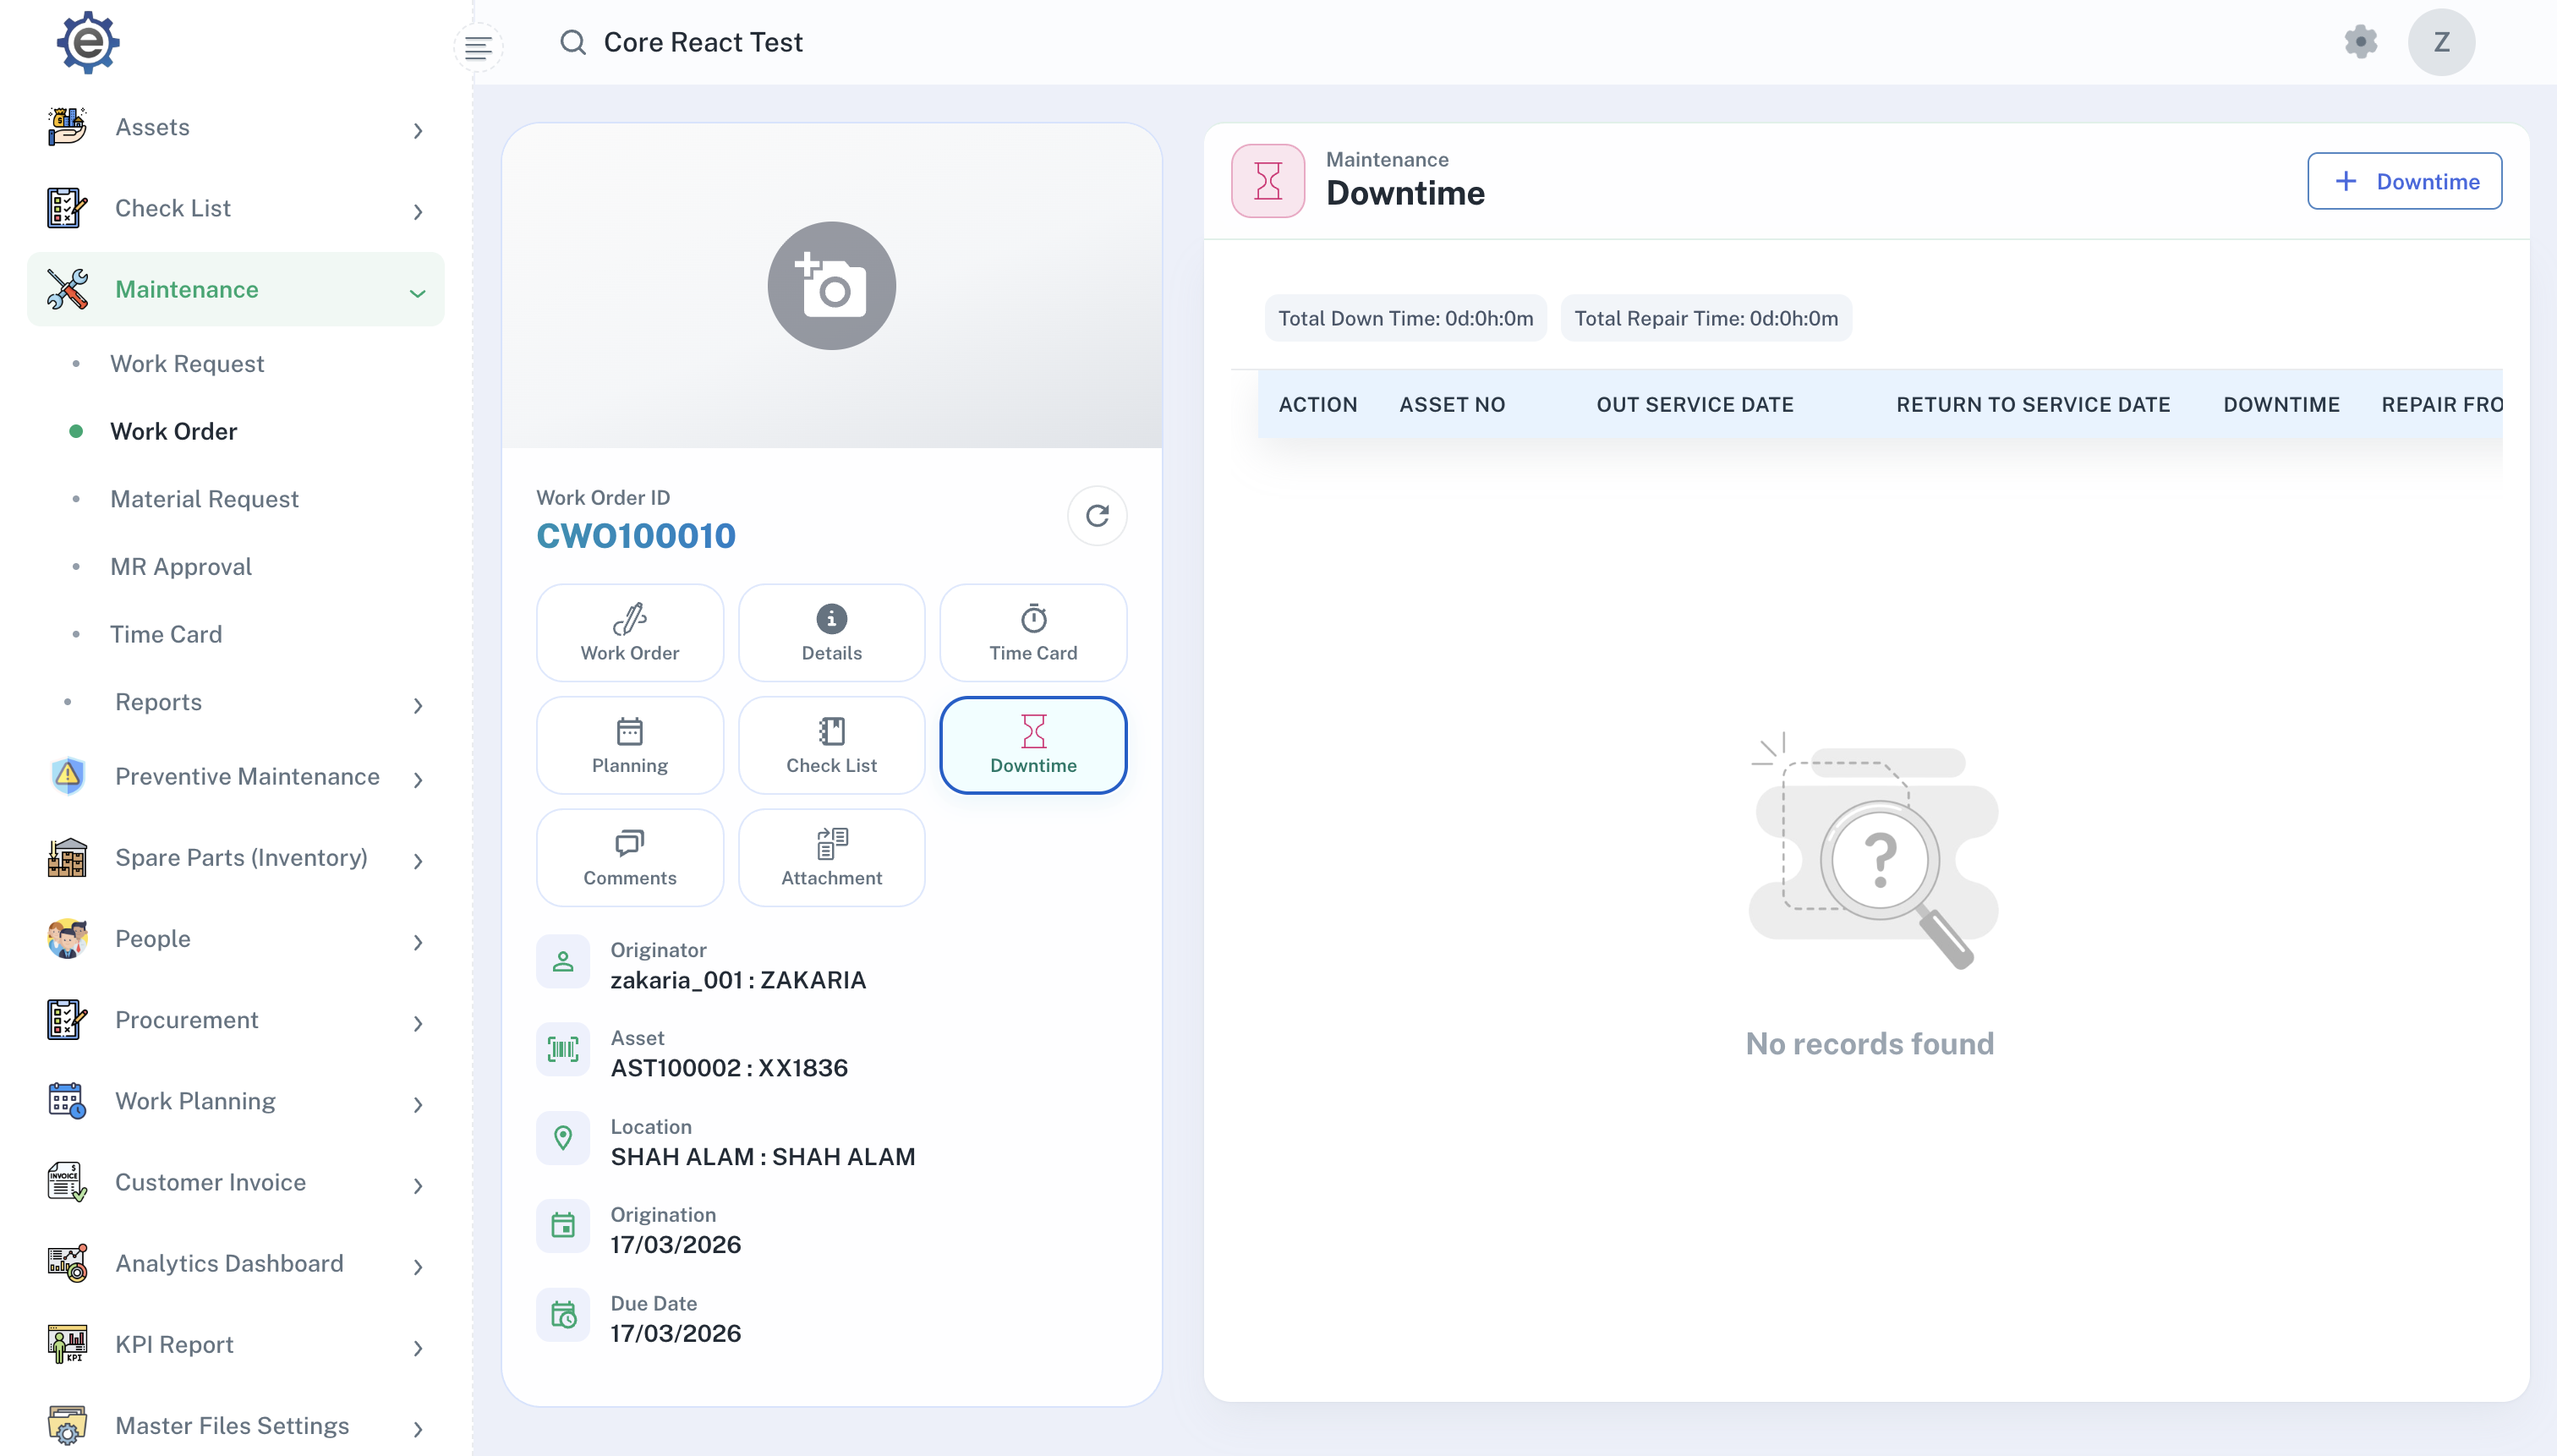The image size is (2557, 1456).
Task: Click the search magnifier icon
Action: coord(573,42)
